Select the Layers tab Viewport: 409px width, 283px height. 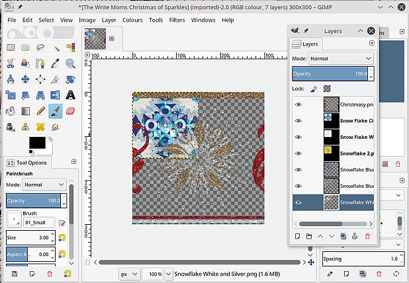click(306, 44)
